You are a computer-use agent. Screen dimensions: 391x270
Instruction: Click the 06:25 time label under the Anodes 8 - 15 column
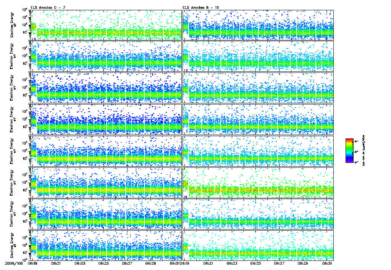pyautogui.click(x=255, y=263)
